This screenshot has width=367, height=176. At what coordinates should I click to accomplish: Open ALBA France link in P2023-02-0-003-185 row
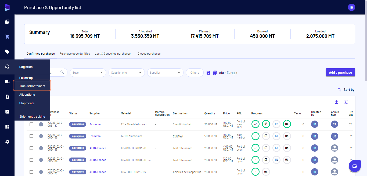(x=98, y=148)
